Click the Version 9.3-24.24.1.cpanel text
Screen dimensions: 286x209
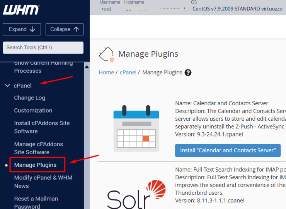click(209, 134)
